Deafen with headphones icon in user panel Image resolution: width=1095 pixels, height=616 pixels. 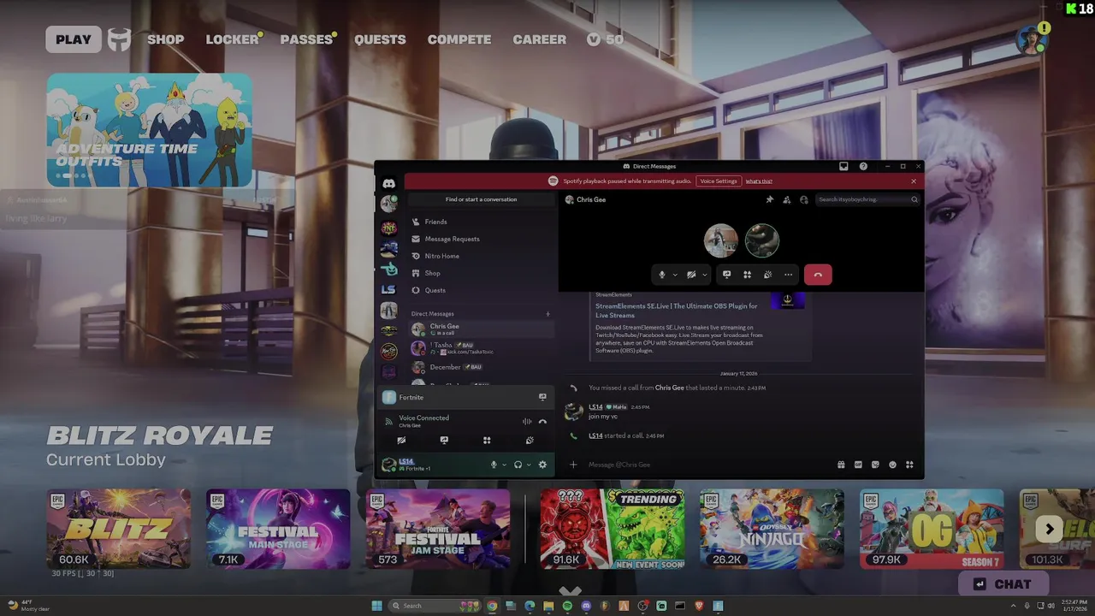tap(518, 465)
